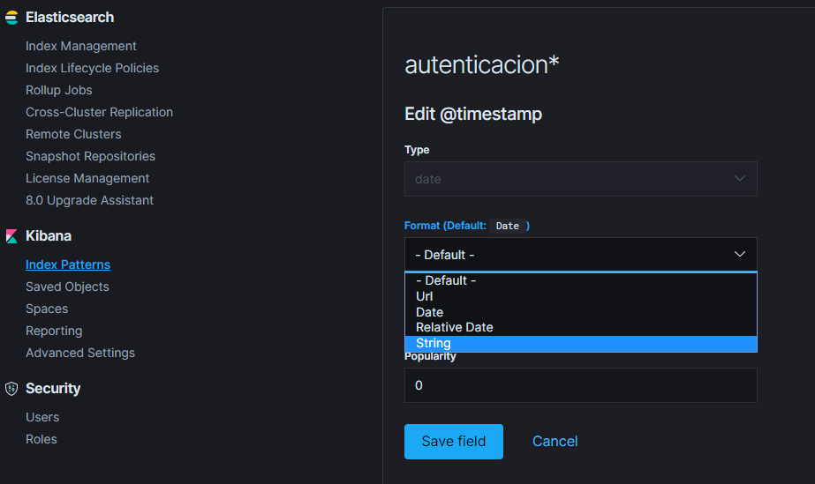815x484 pixels.
Task: Click the Elasticsearch logo icon
Action: tap(11, 18)
